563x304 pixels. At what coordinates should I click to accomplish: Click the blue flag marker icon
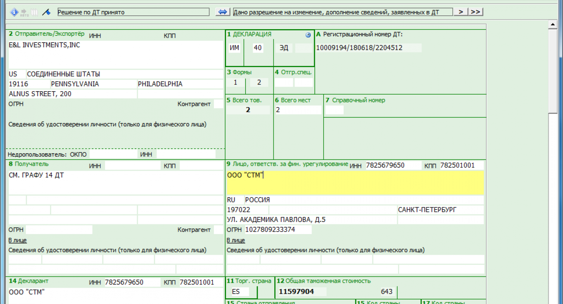pos(46,12)
